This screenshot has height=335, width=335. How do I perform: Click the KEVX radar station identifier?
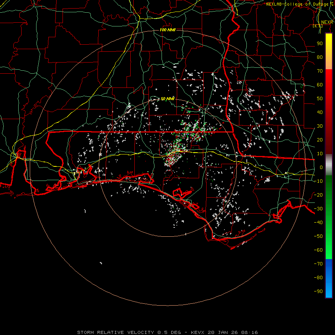click(198, 332)
